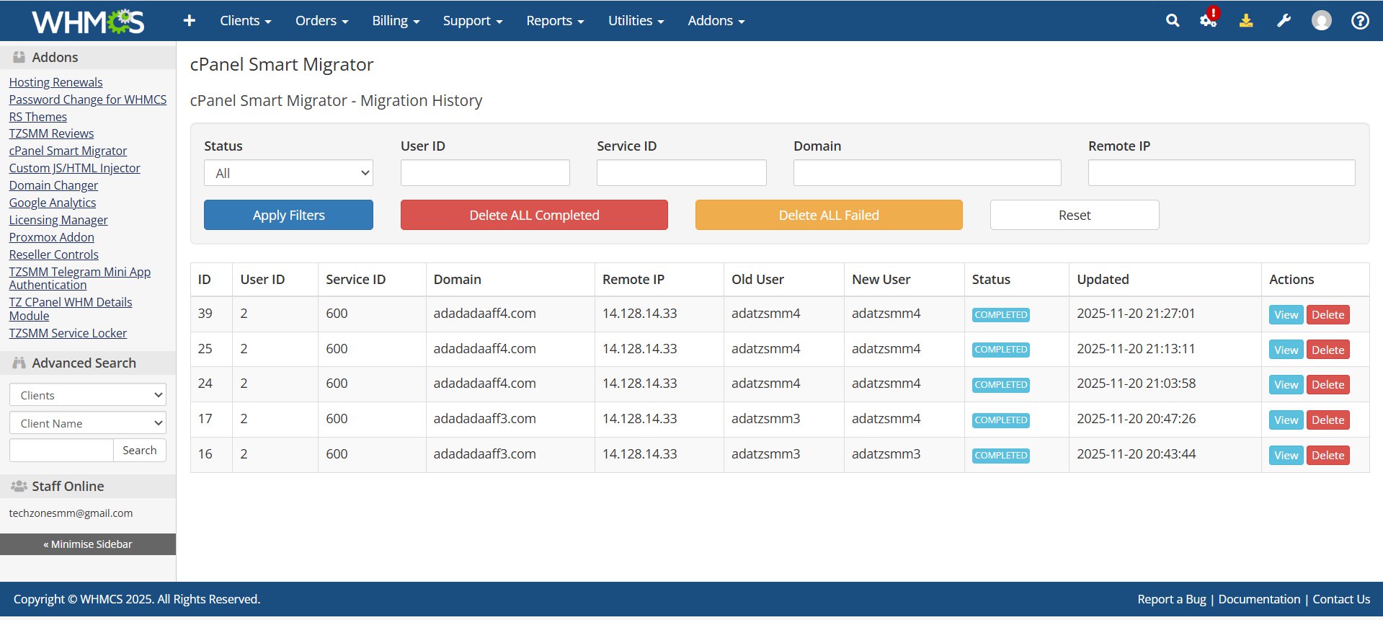This screenshot has width=1383, height=620.
Task: Open the Billing menu
Action: tap(396, 21)
